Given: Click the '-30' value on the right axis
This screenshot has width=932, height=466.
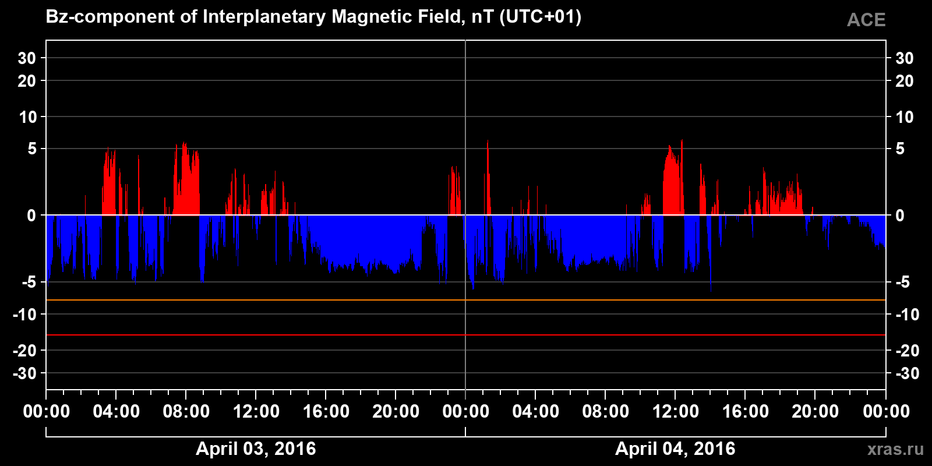Looking at the screenshot, I should (x=907, y=373).
